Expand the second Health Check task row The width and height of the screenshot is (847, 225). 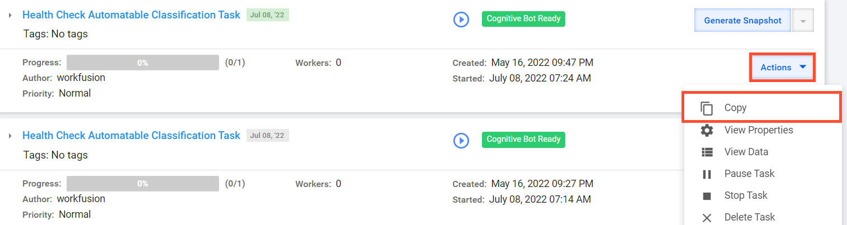[x=11, y=136]
